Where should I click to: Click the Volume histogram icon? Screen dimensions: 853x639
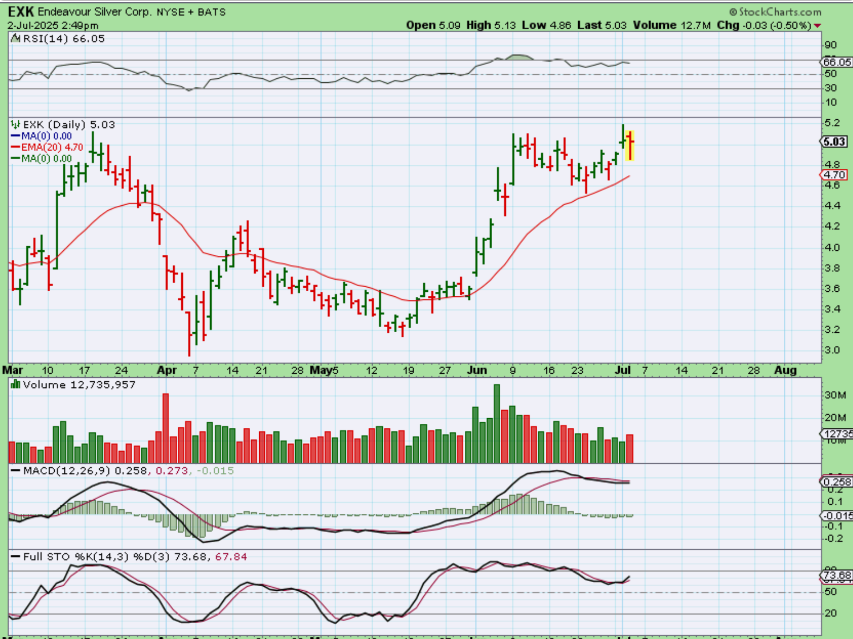click(15, 385)
